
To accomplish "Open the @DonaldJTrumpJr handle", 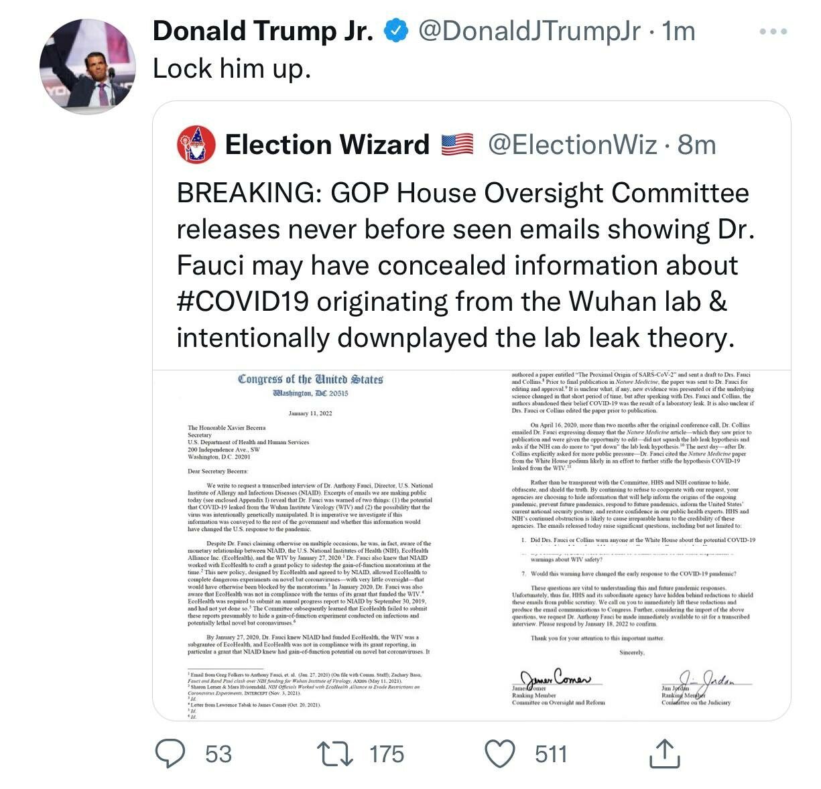I will coord(529,31).
